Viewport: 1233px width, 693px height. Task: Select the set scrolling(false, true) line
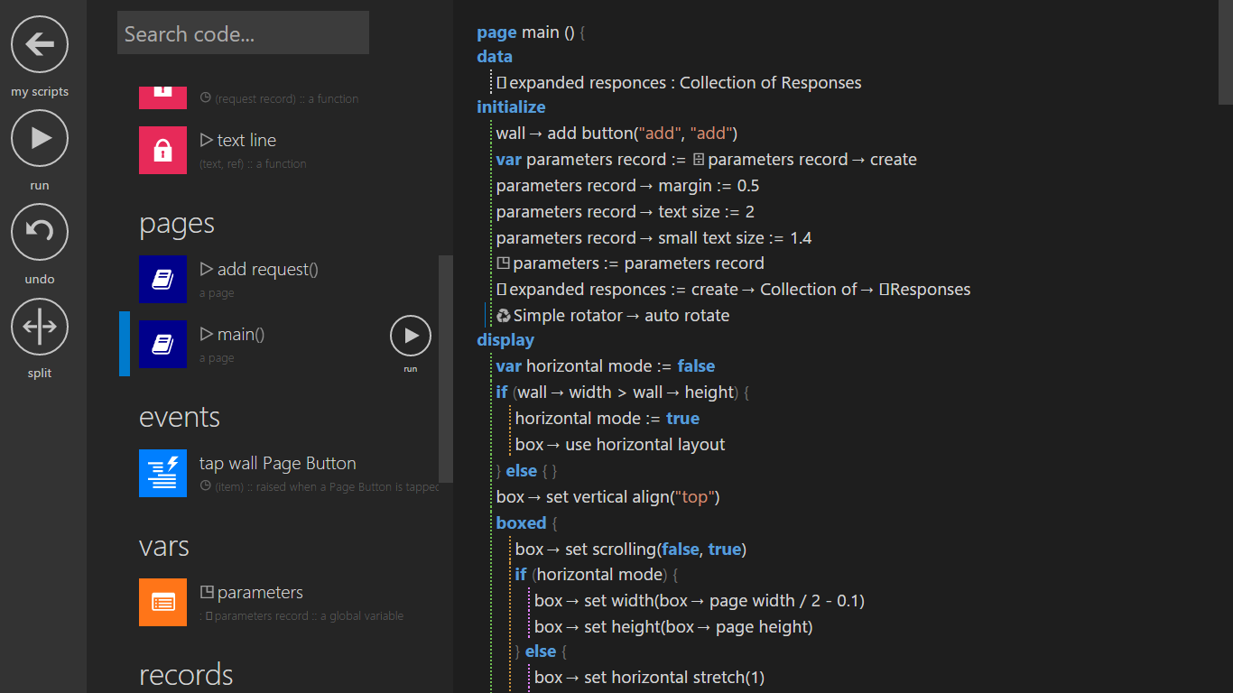(x=630, y=550)
